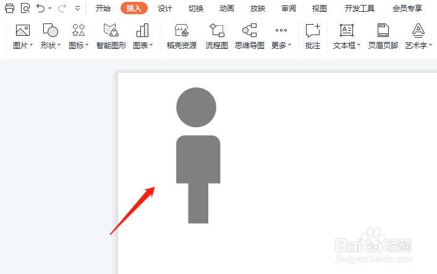Expand the 艺术字 dropdown arrow

pos(430,45)
